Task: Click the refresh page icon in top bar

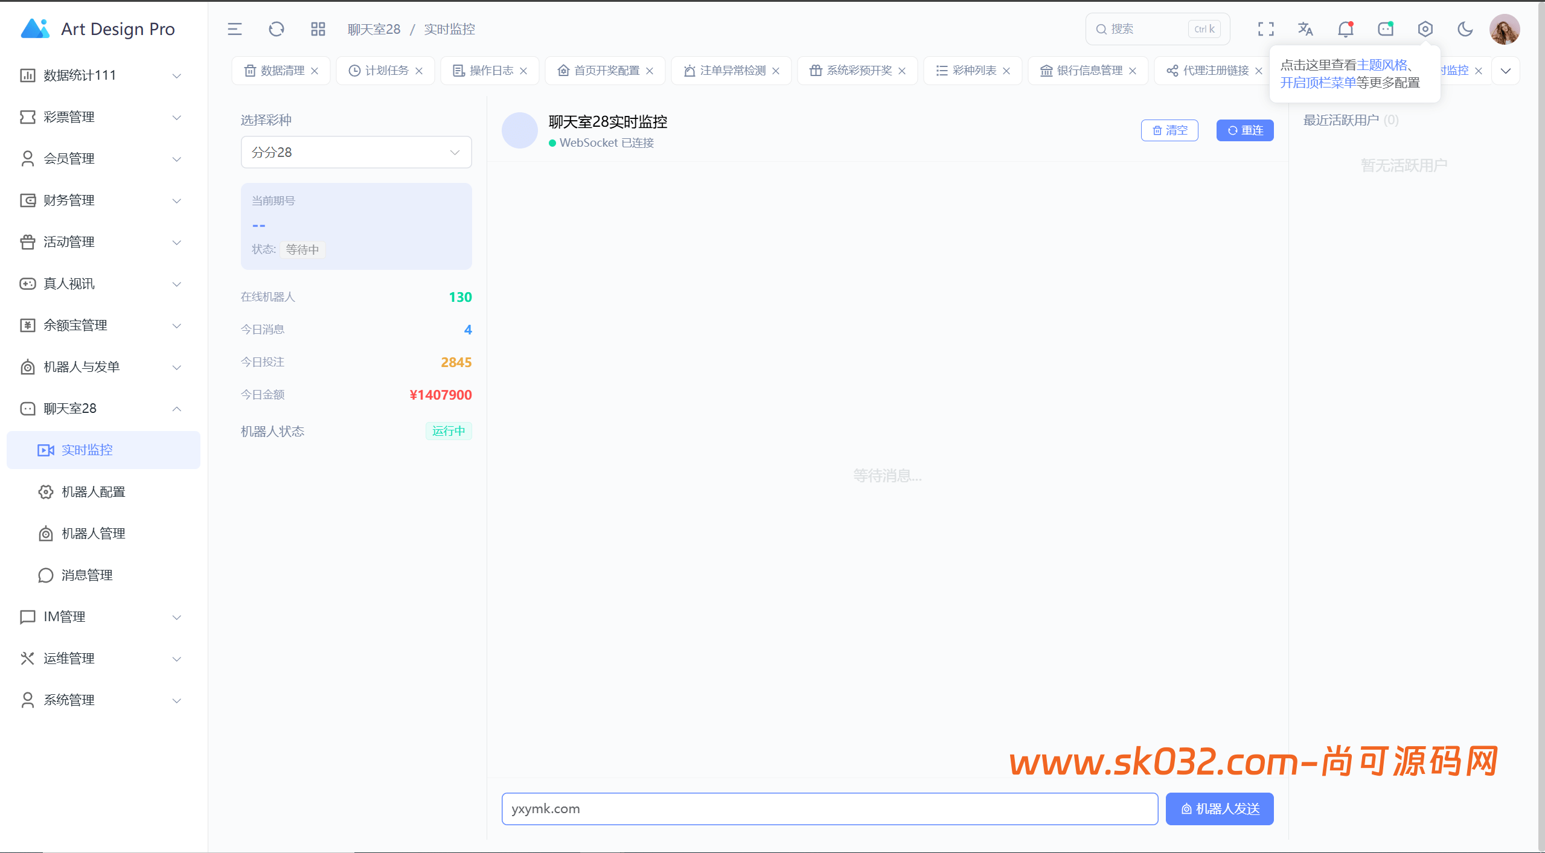Action: 276,28
